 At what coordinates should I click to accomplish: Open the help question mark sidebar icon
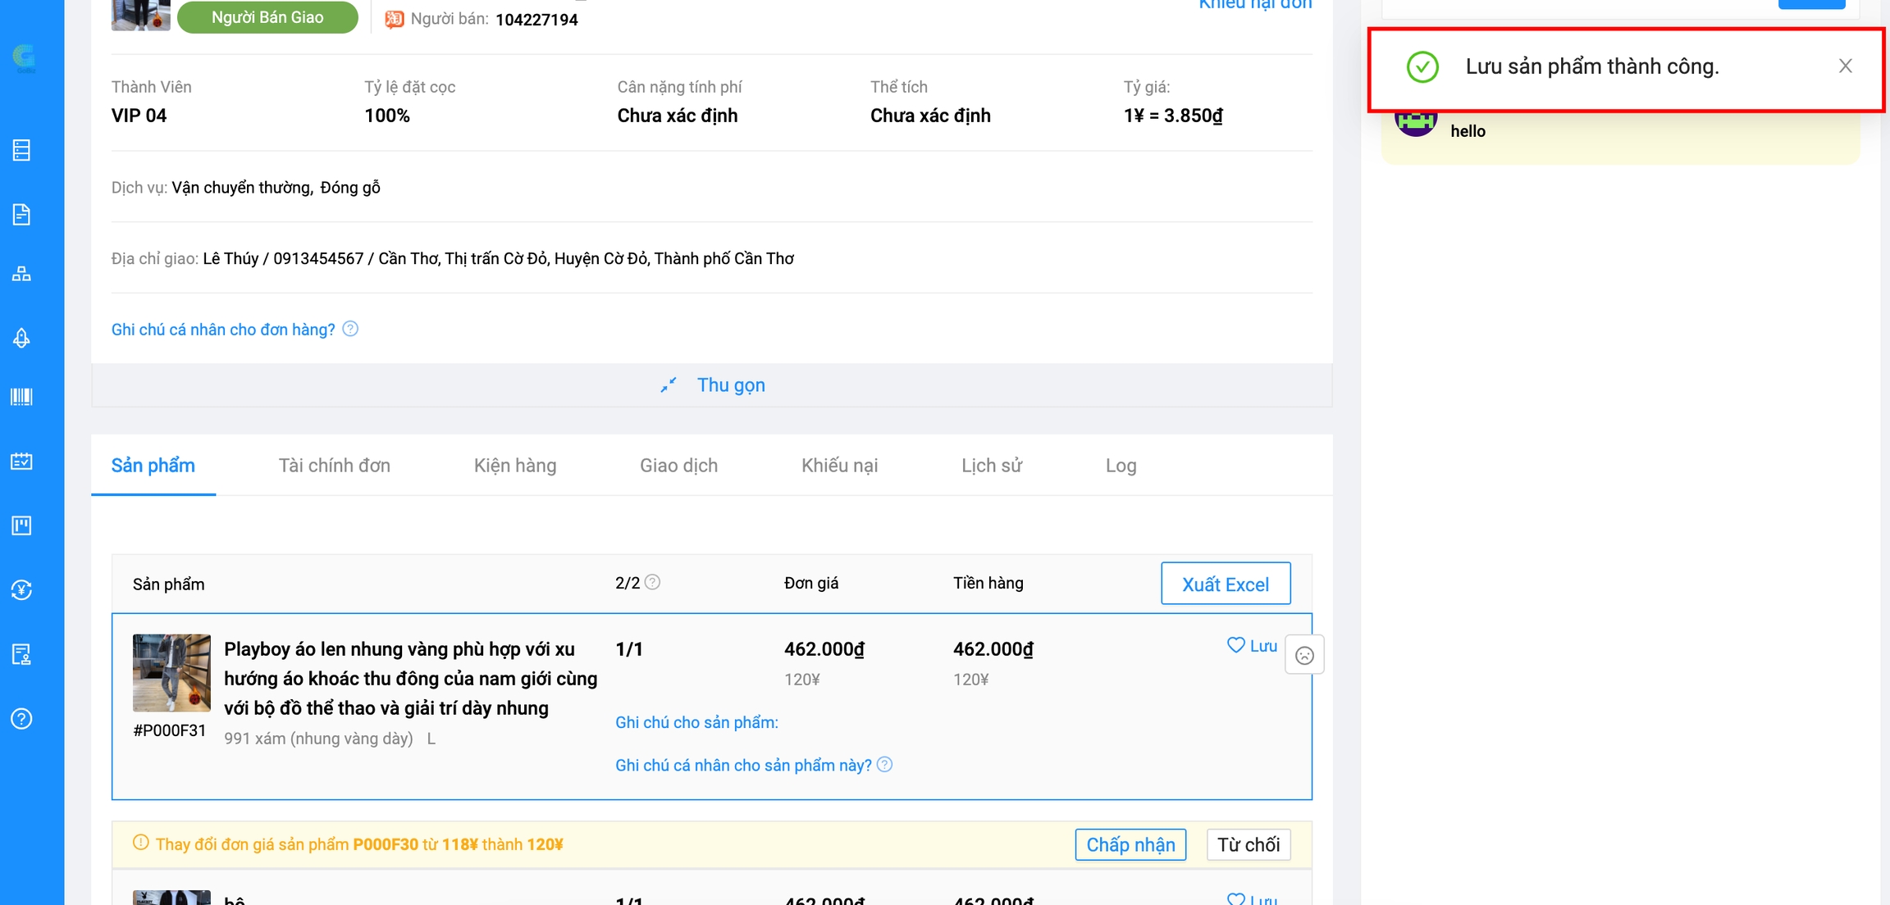(x=21, y=719)
